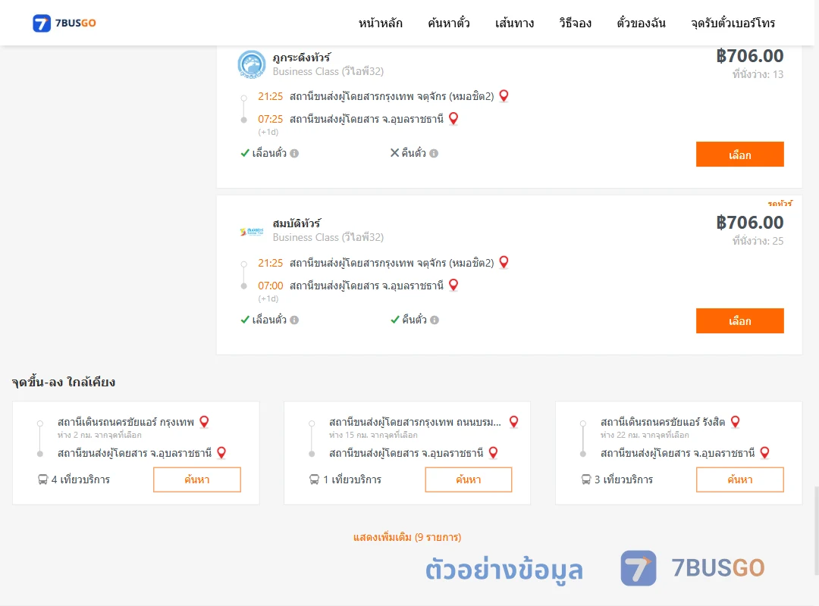Open the ตั๋วของฉัน menu item

[x=641, y=23]
